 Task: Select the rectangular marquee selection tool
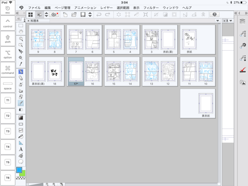(21, 25)
